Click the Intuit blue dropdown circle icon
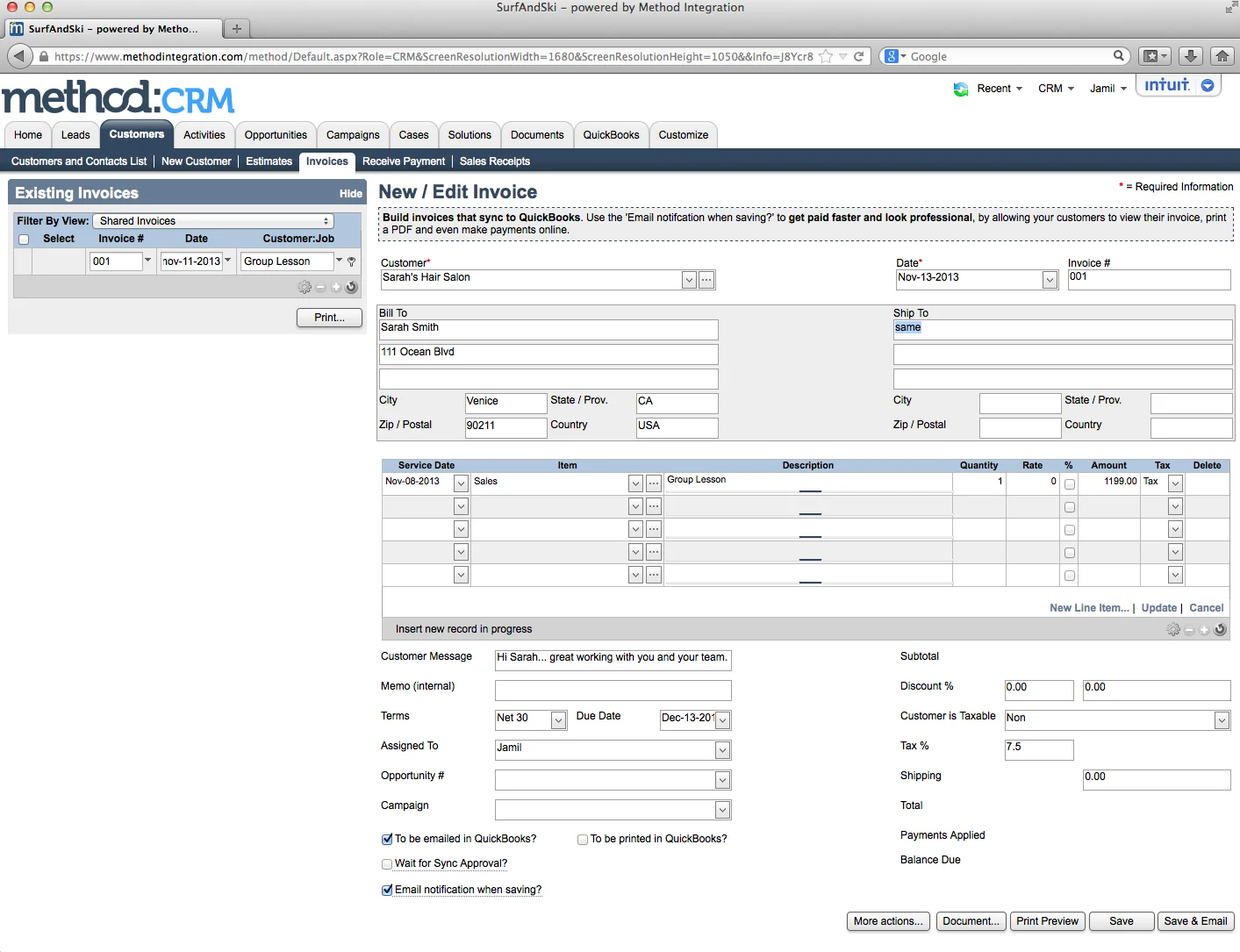 (x=1208, y=85)
